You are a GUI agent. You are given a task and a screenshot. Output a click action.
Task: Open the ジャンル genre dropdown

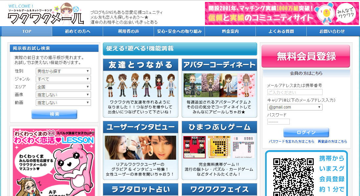[x=63, y=79]
